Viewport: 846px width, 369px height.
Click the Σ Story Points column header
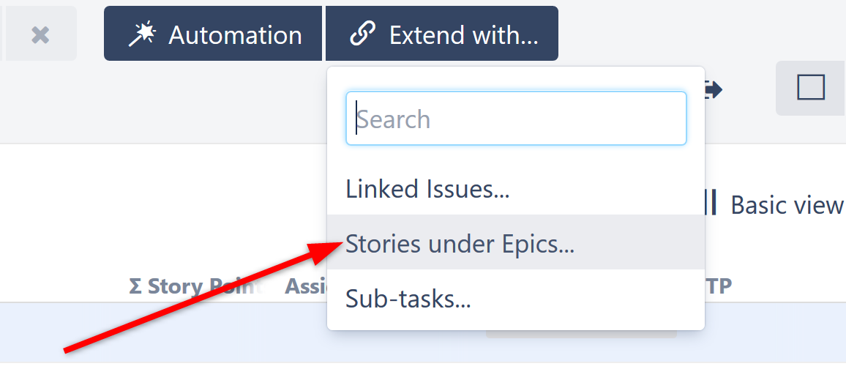pos(194,286)
